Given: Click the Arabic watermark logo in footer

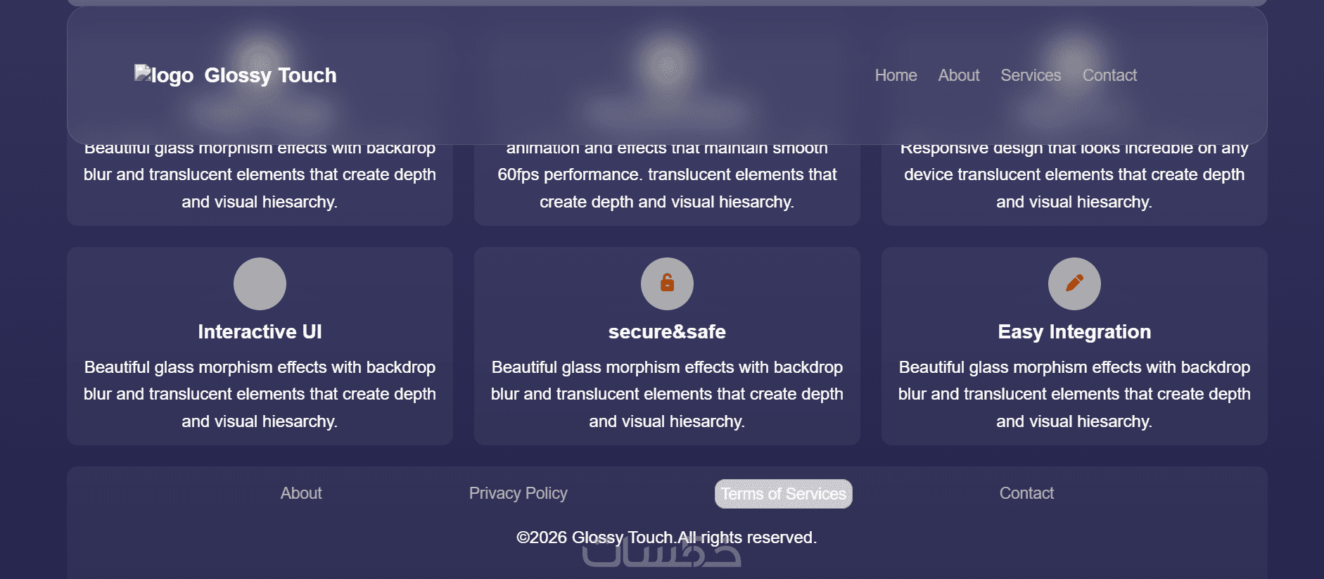Looking at the screenshot, I should pyautogui.click(x=661, y=555).
